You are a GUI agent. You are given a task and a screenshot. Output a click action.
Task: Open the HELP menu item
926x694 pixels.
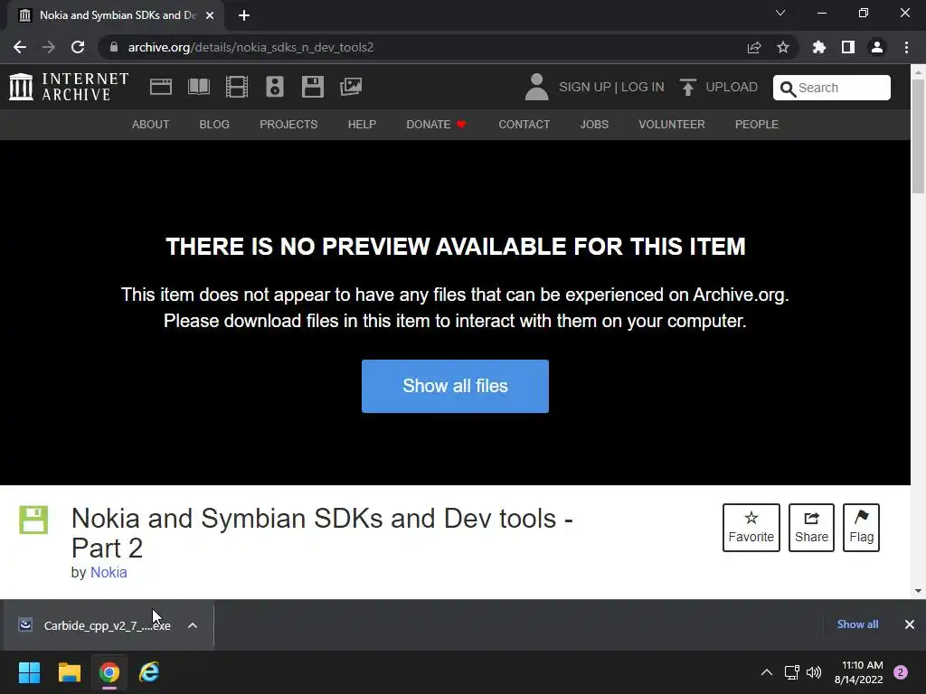coord(362,125)
